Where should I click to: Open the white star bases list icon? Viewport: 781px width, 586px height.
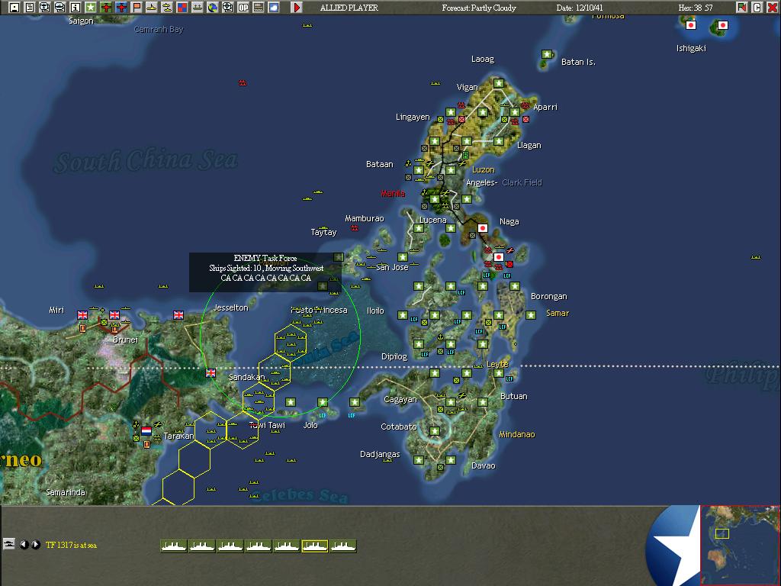pyautogui.click(x=91, y=8)
